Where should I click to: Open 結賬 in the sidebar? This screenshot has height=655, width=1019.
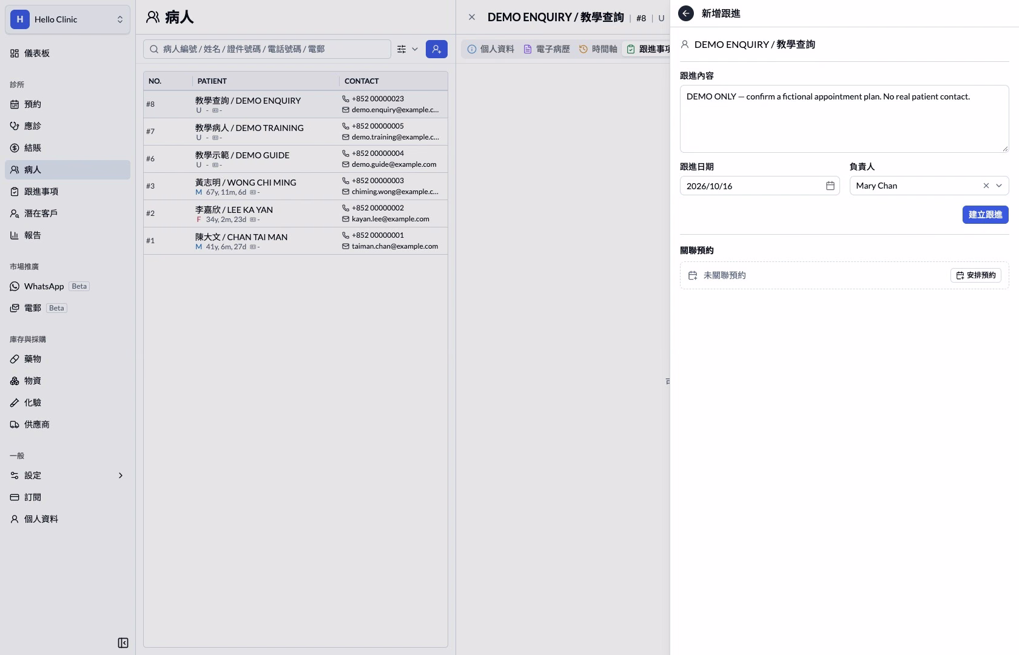(67, 148)
